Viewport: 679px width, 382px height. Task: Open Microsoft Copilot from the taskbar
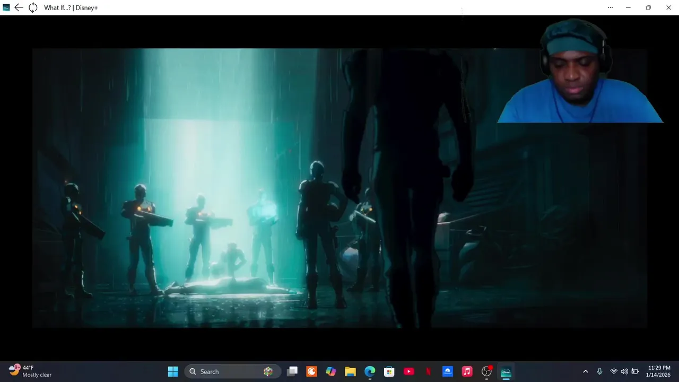331,371
